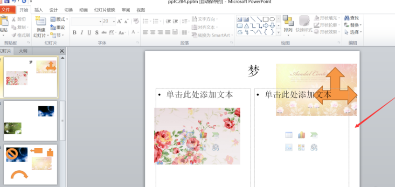Click the increase font size icon
Screen dimensions: 395x187
[x=120, y=21]
